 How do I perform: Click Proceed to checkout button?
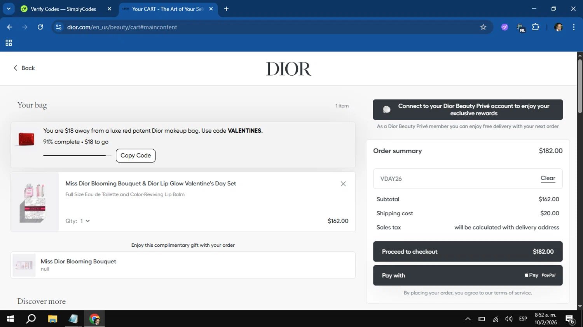pyautogui.click(x=468, y=251)
